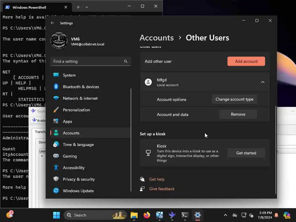Viewport: 296px width, 222px height.
Task: Click the Personalization paintbrush icon
Action: 56,110
